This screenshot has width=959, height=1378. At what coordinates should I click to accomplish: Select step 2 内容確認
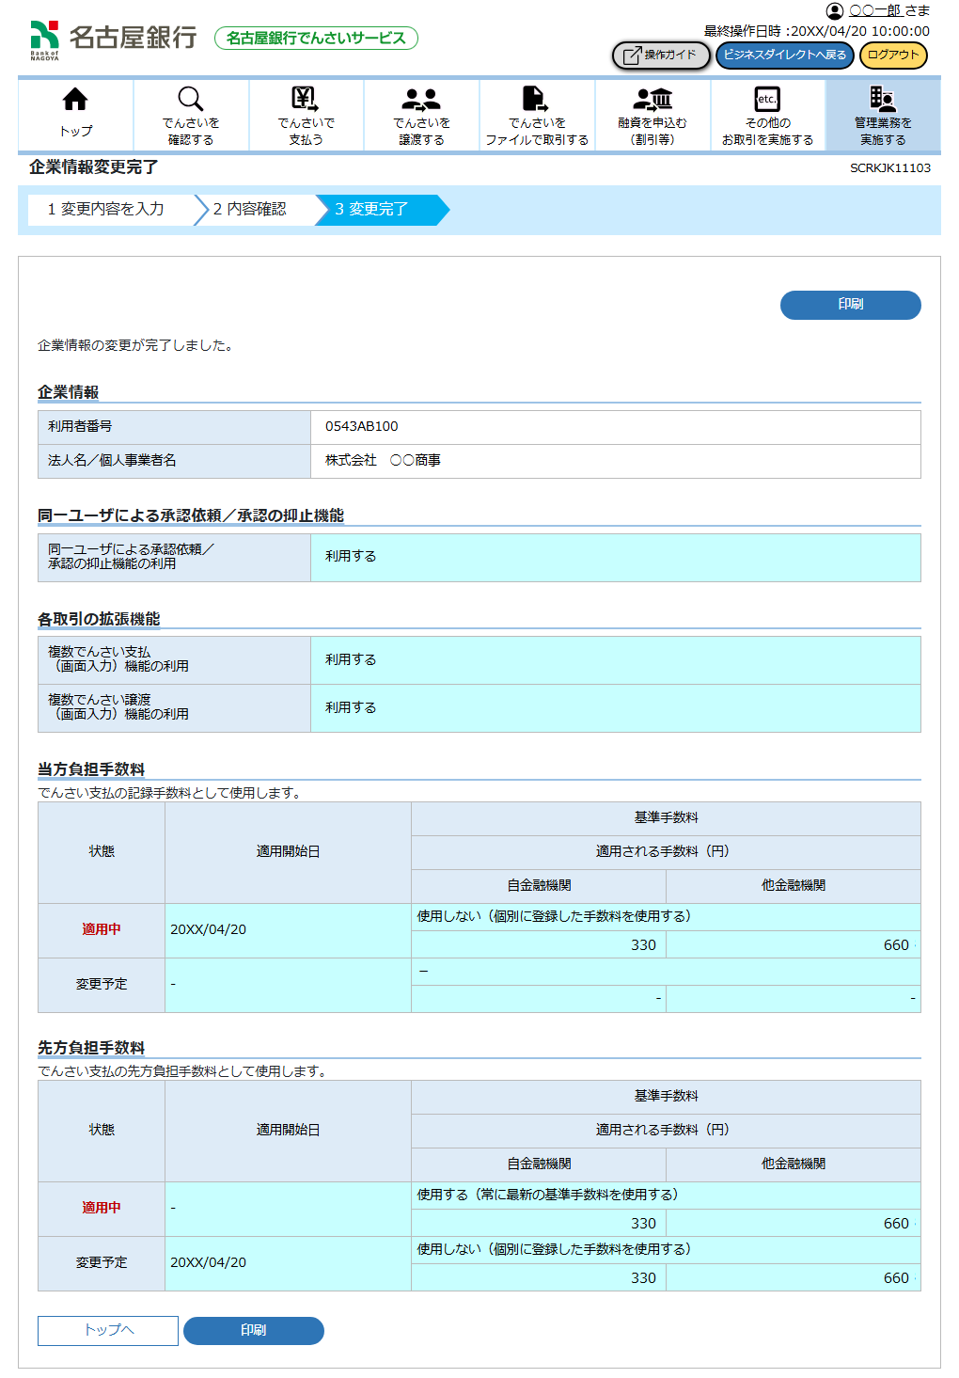(249, 210)
